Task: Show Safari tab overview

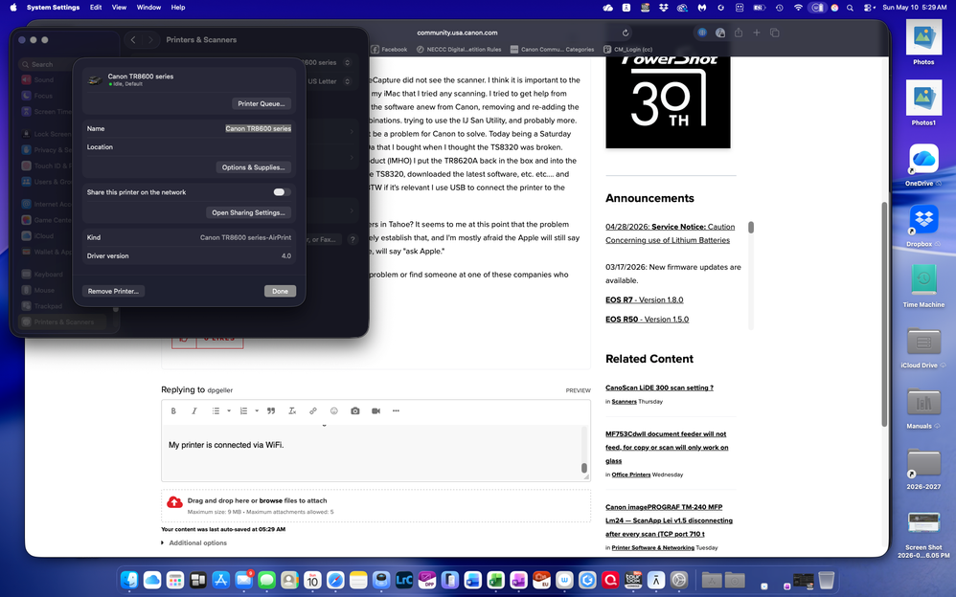Action: (774, 33)
